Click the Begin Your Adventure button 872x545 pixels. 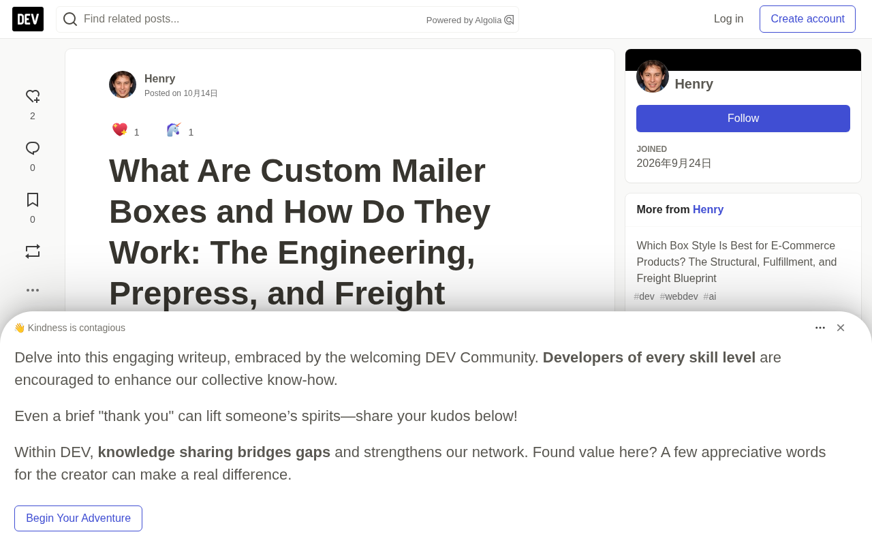tap(78, 518)
